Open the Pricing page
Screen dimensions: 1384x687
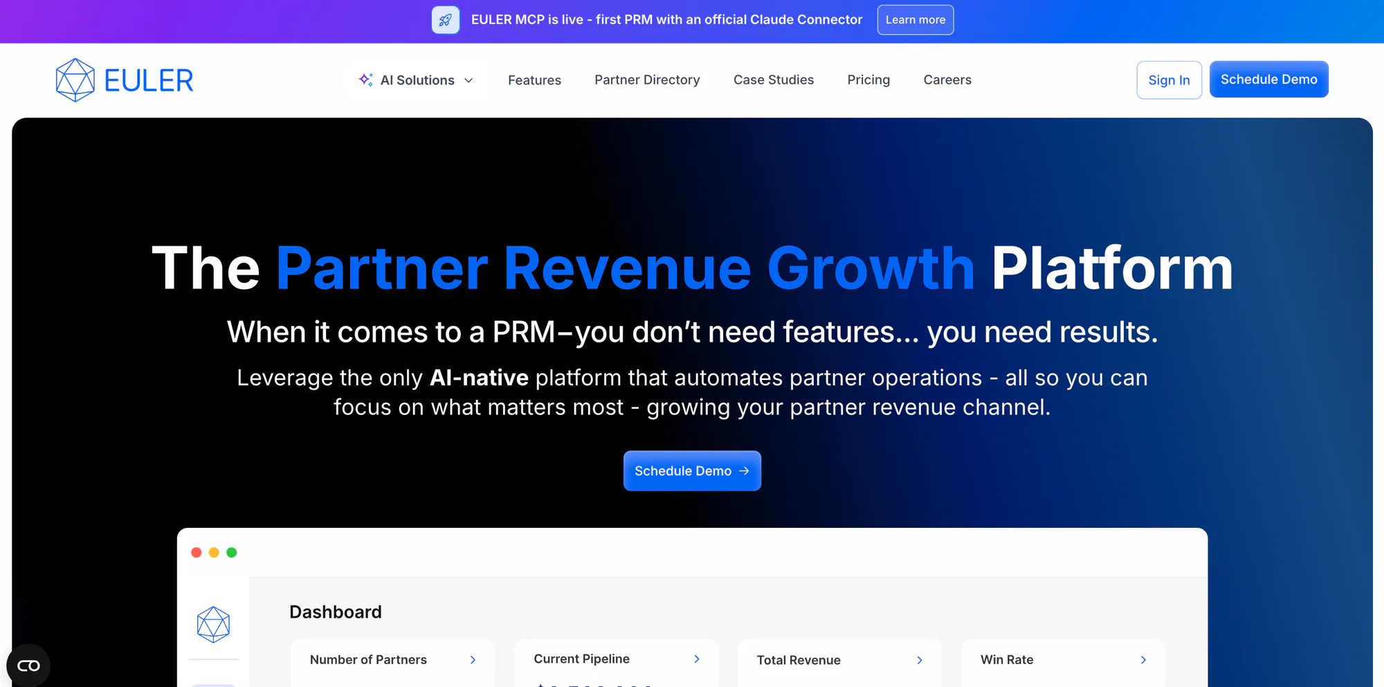point(868,80)
